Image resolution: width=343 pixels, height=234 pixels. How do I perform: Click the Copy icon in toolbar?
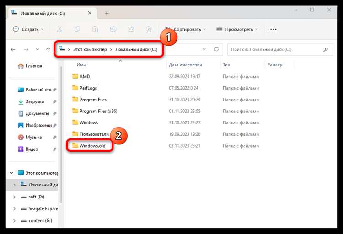[77, 29]
